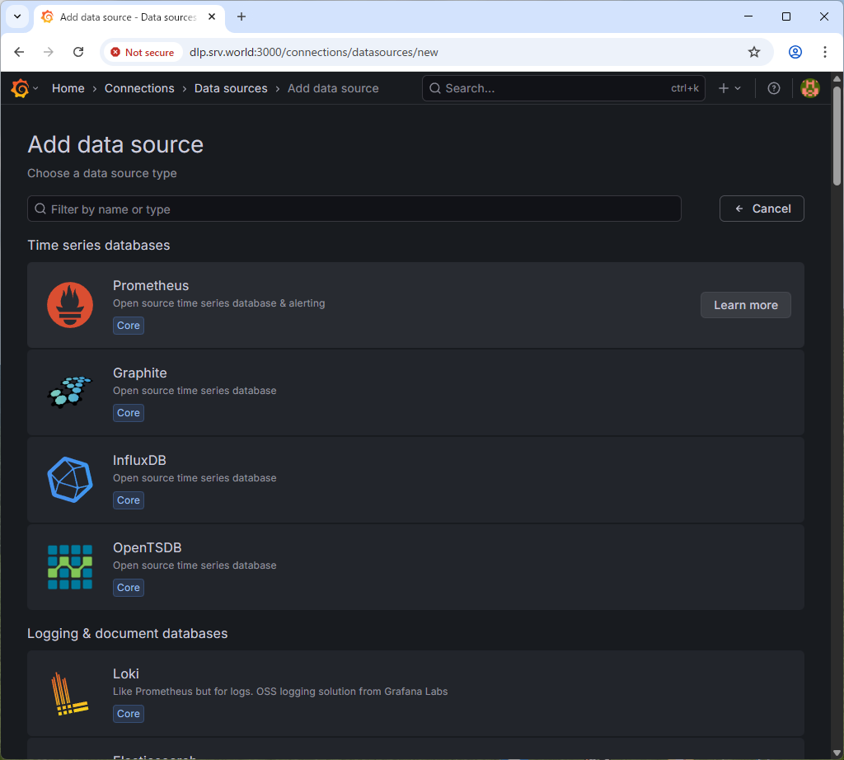Open a new browser tab
The height and width of the screenshot is (760, 844).
[241, 16]
